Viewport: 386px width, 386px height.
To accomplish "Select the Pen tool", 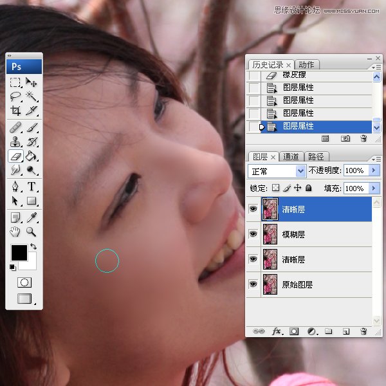I will [x=15, y=187].
